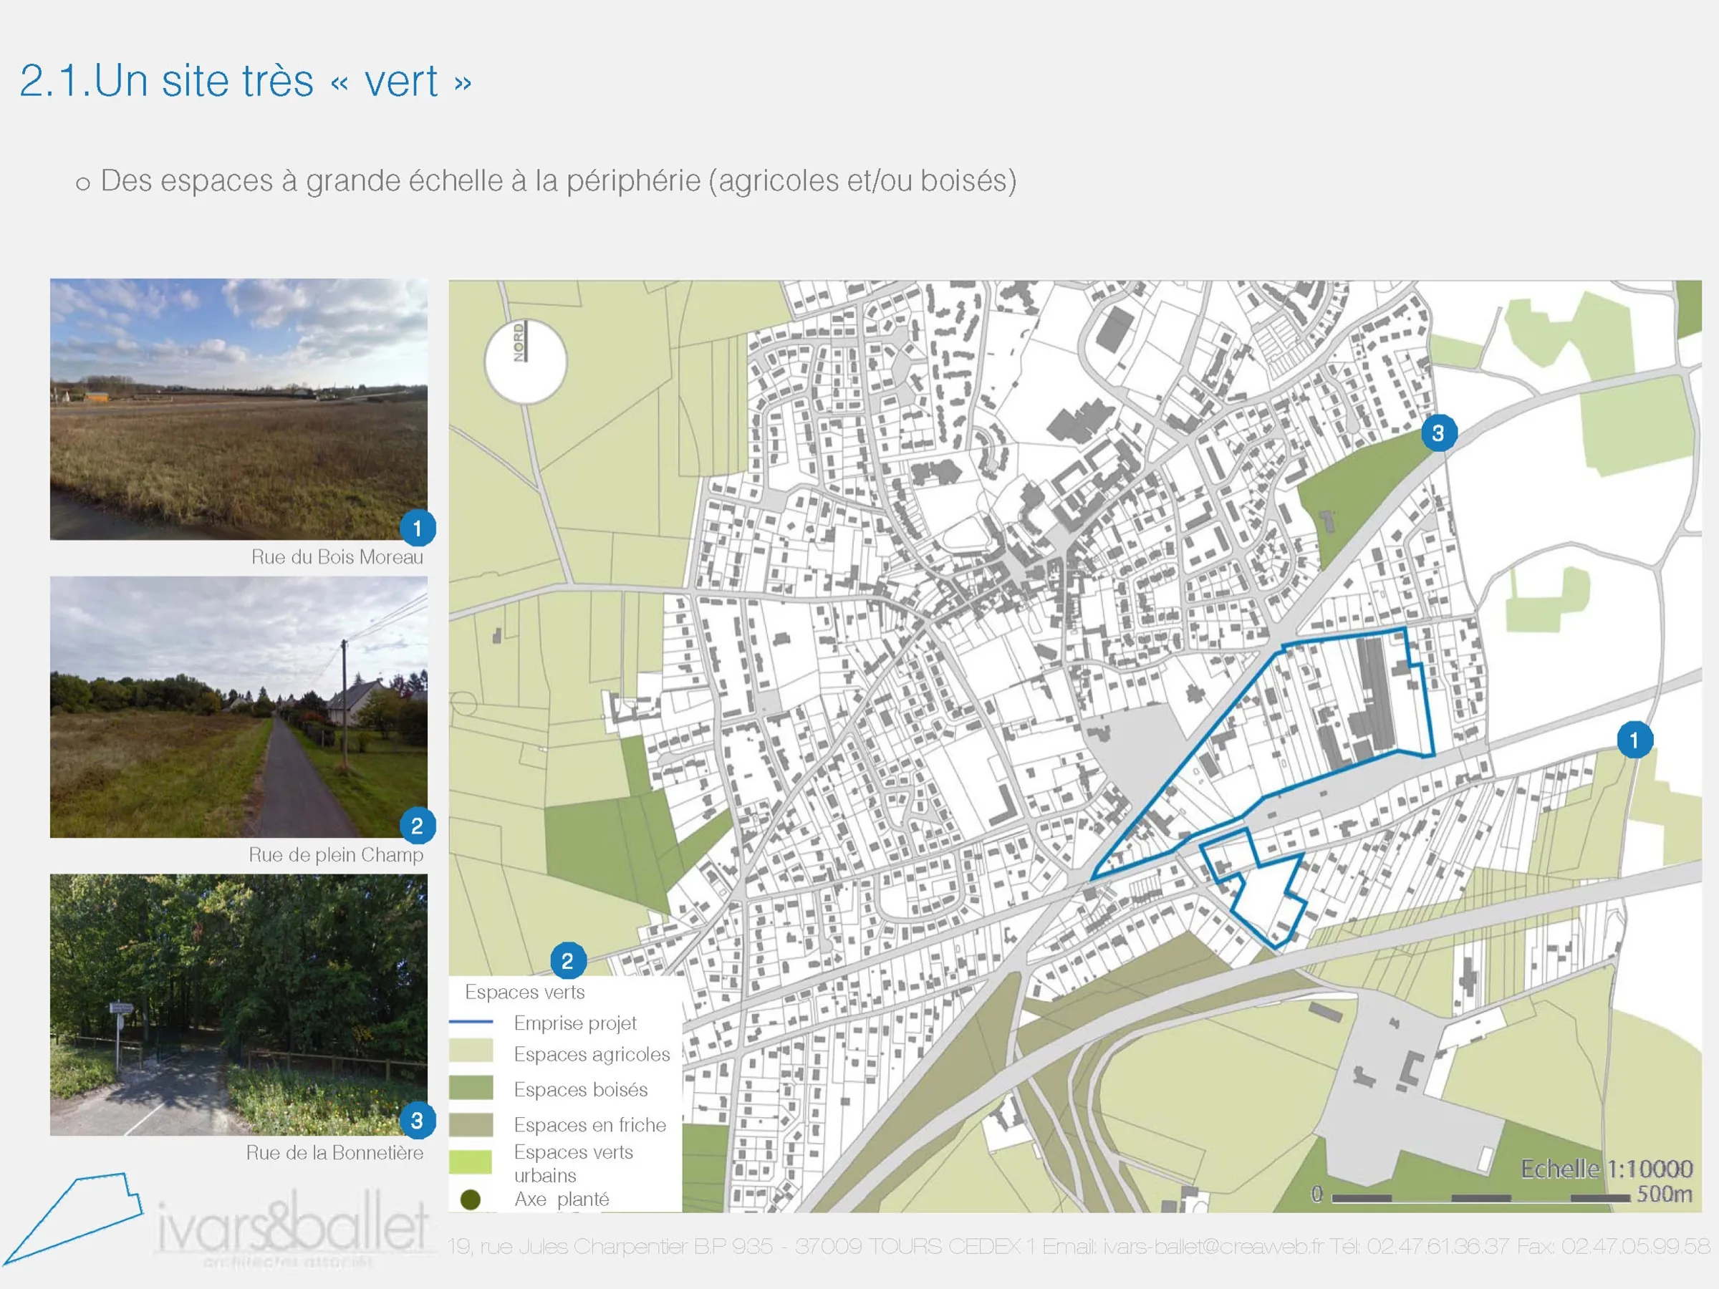The height and width of the screenshot is (1289, 1719).
Task: Click the 500m scale bar
Action: (1480, 1198)
